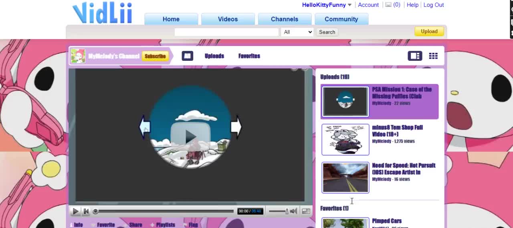Adjust the volume slider
This screenshot has height=228, width=513.
tap(278, 211)
